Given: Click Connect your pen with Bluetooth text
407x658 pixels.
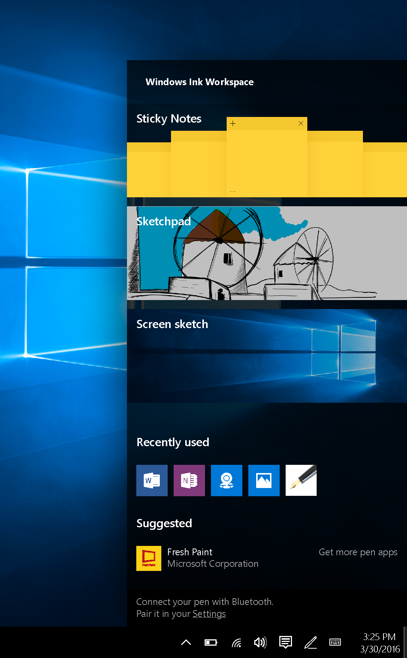Looking at the screenshot, I should click(205, 602).
